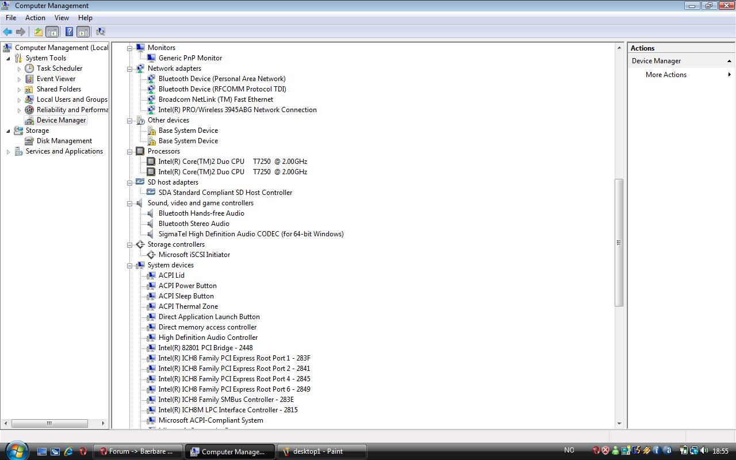Open the File menu
Image resolution: width=736 pixels, height=460 pixels.
(x=11, y=18)
